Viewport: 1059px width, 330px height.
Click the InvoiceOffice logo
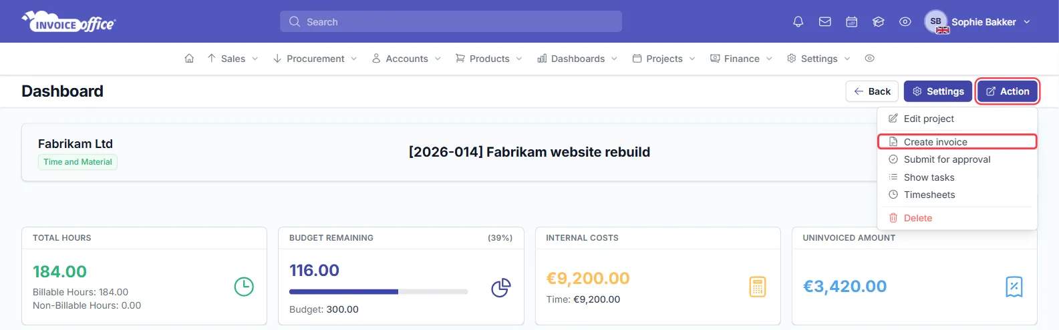(69, 21)
